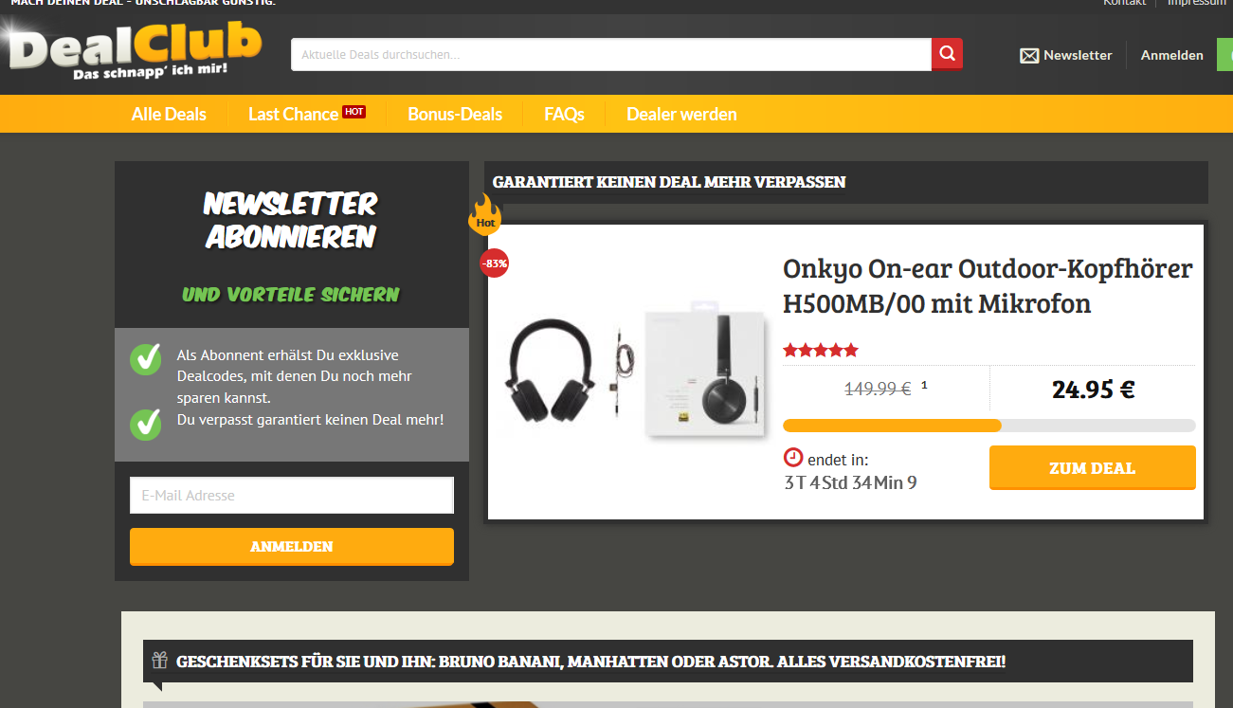Open the Alle Deals menu item

(169, 114)
